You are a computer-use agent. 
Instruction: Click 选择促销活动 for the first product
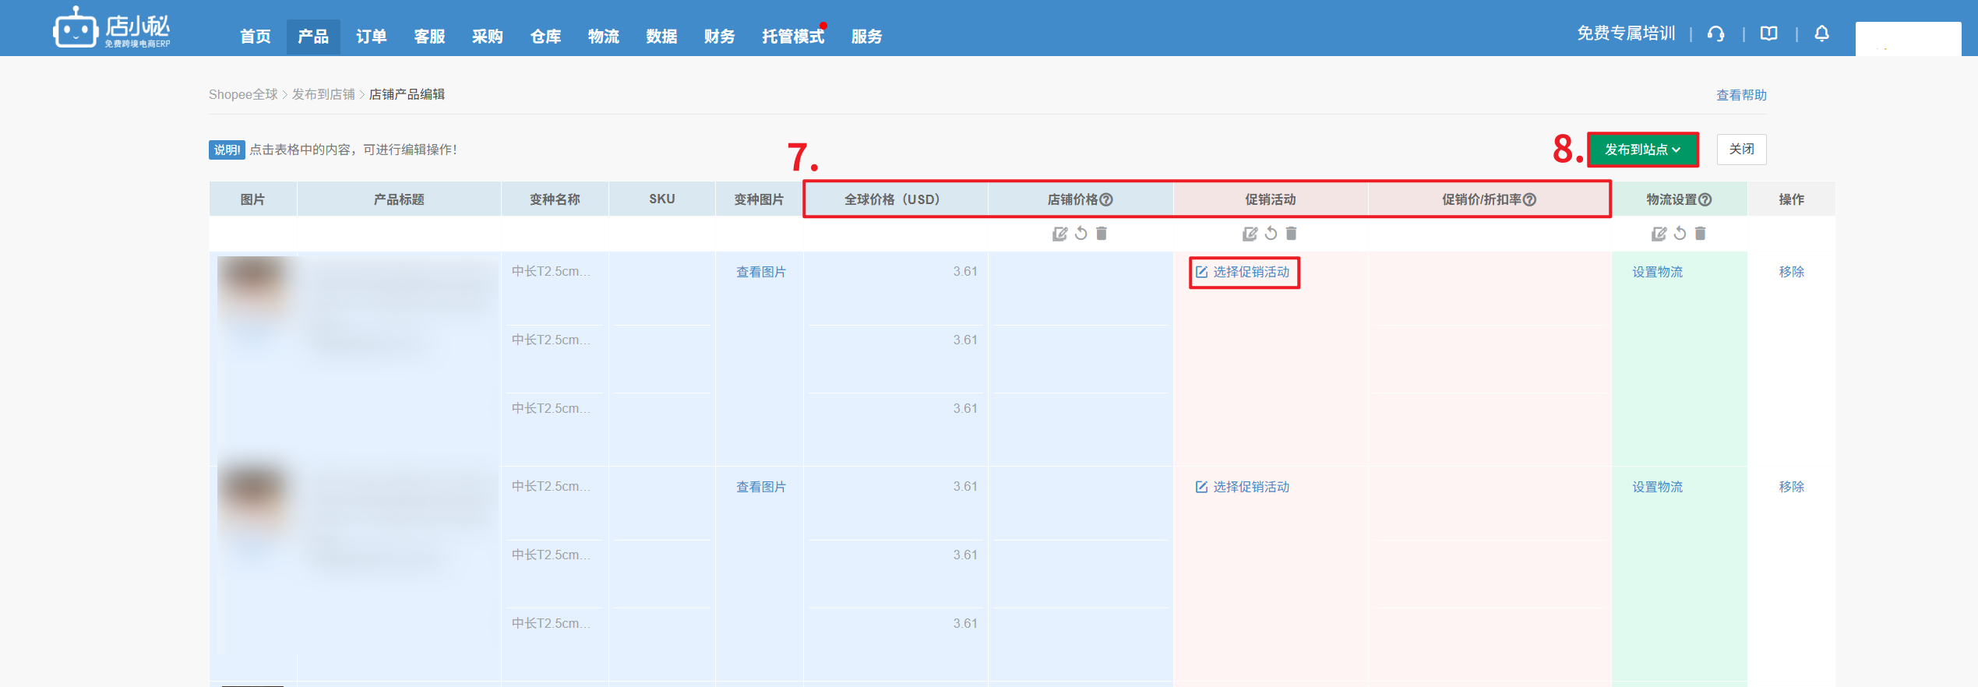click(x=1243, y=272)
